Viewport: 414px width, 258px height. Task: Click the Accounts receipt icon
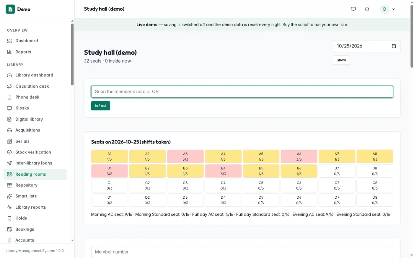click(x=9, y=240)
